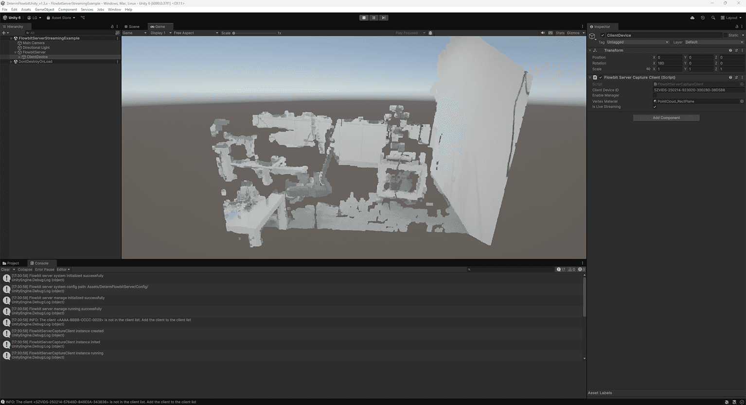Step one frame forward
746x405 pixels.
point(384,17)
